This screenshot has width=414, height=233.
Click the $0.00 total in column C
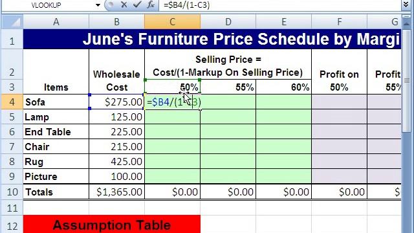tap(173, 192)
